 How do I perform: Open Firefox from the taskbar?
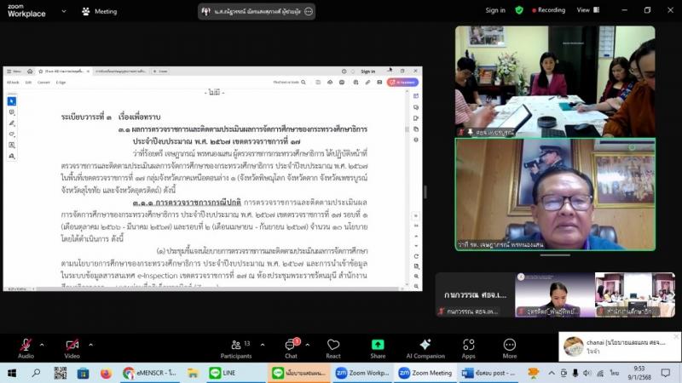106,373
